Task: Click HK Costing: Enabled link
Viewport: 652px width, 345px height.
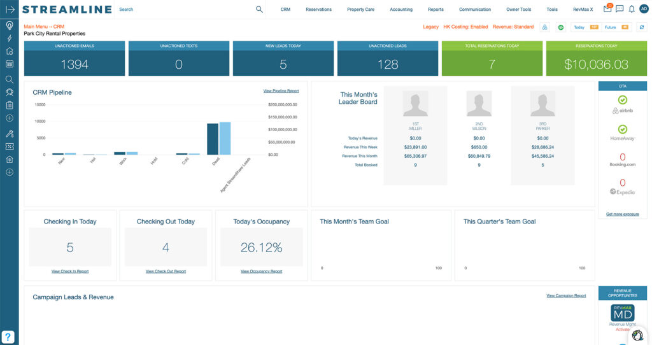Action: click(465, 27)
